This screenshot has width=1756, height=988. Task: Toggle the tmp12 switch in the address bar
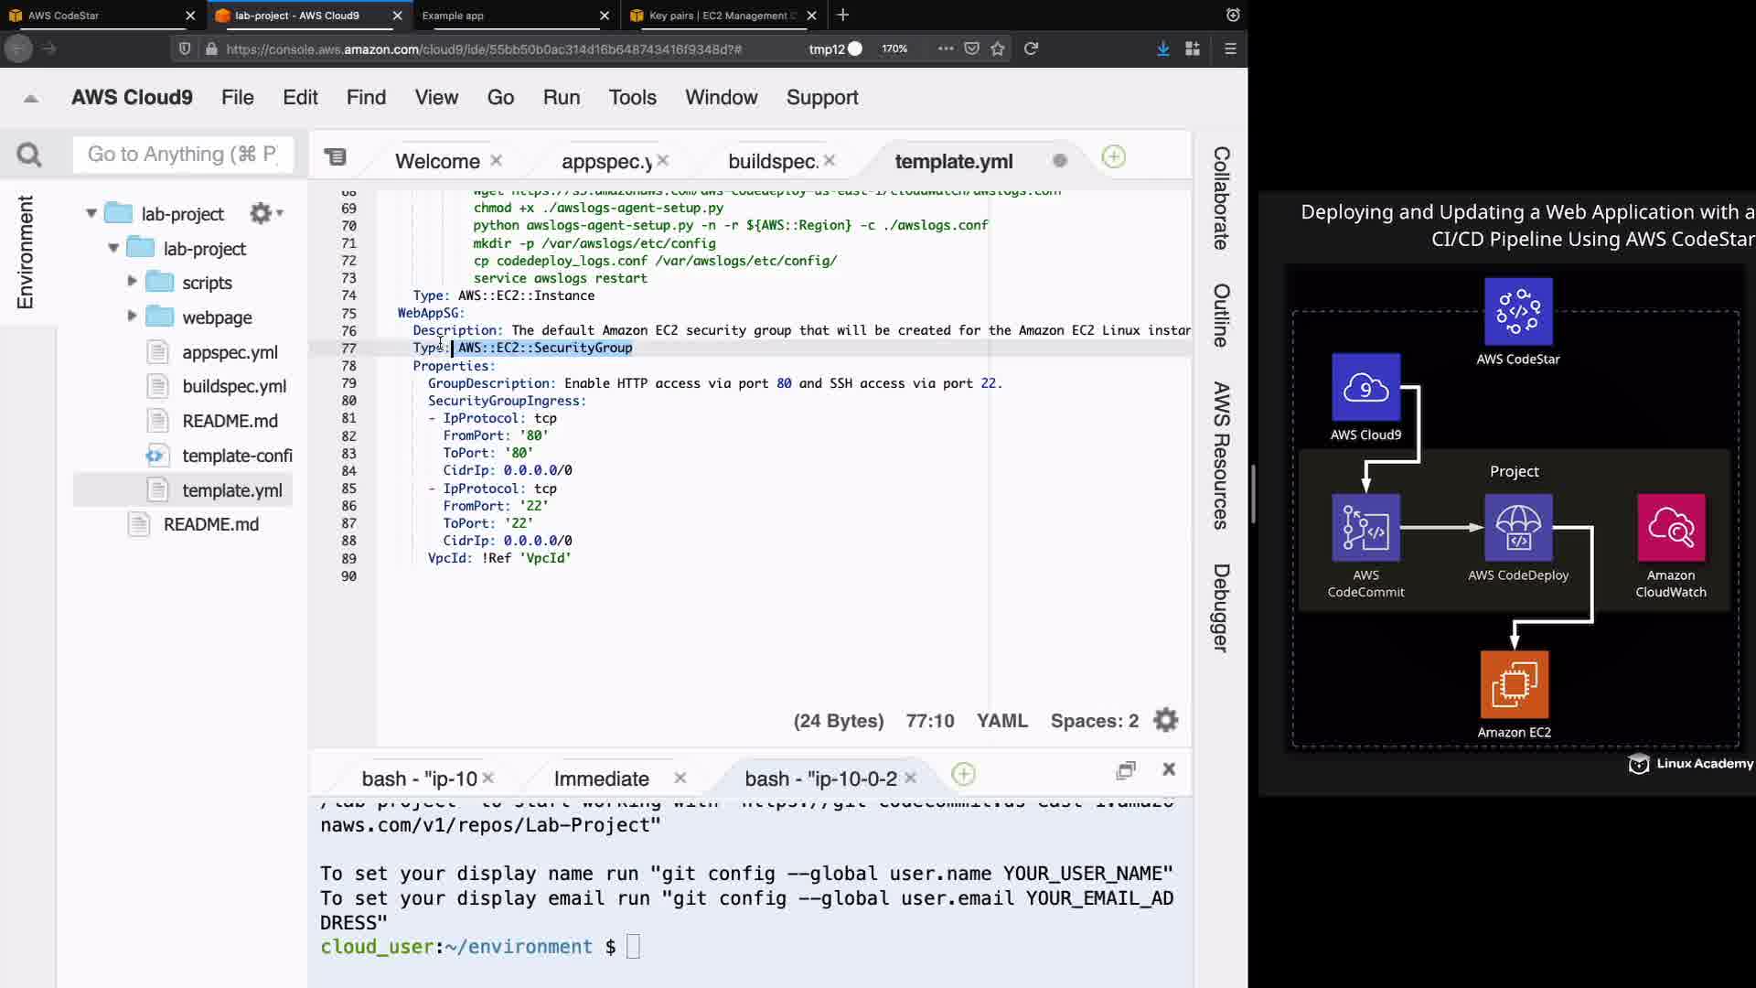854,48
